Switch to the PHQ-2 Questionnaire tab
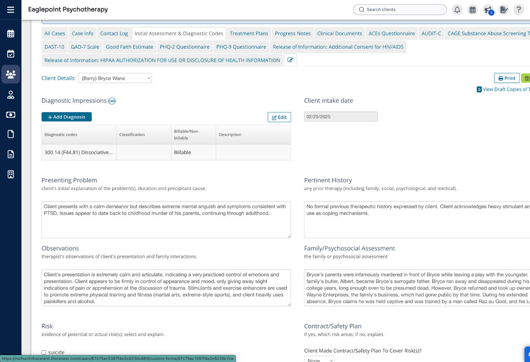 pos(185,47)
